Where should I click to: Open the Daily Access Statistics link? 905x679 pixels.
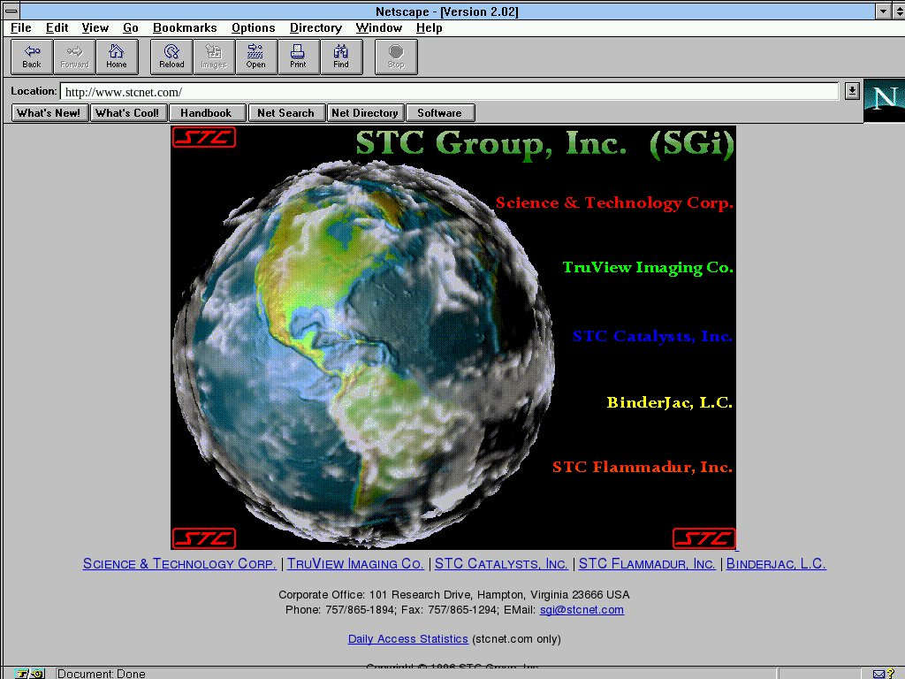tap(407, 639)
